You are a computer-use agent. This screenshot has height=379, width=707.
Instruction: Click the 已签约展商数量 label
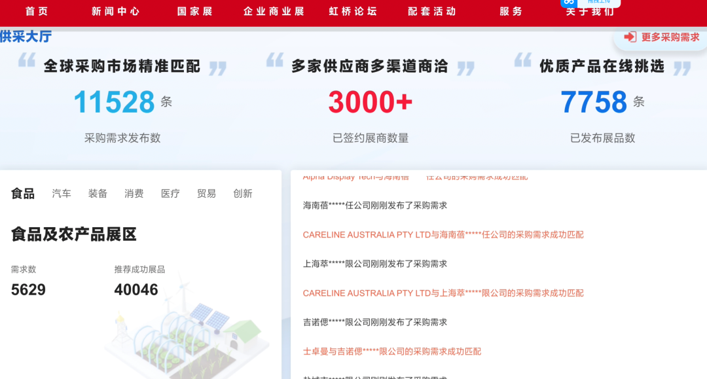point(370,138)
